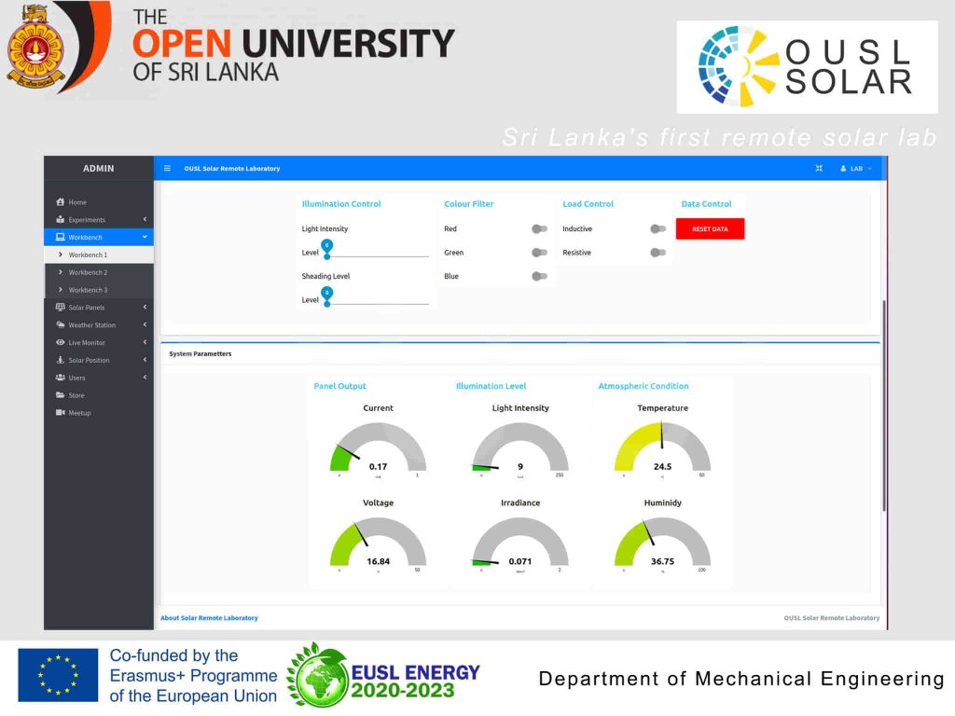Click the user profile icon beside LAB

point(843,169)
